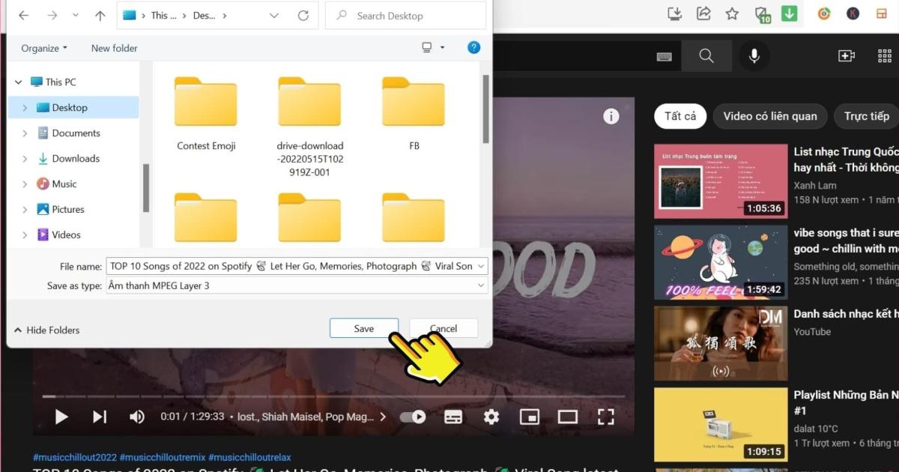
Task: Open YouTube search with the magnifier icon
Action: click(706, 55)
